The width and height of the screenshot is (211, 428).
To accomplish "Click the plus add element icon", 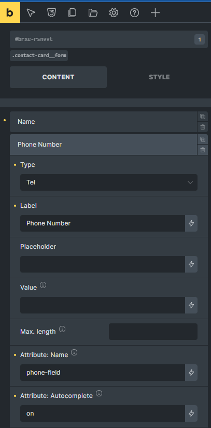I will [x=155, y=13].
